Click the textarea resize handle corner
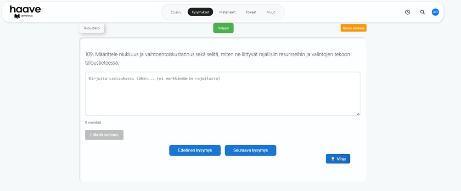 358,114
